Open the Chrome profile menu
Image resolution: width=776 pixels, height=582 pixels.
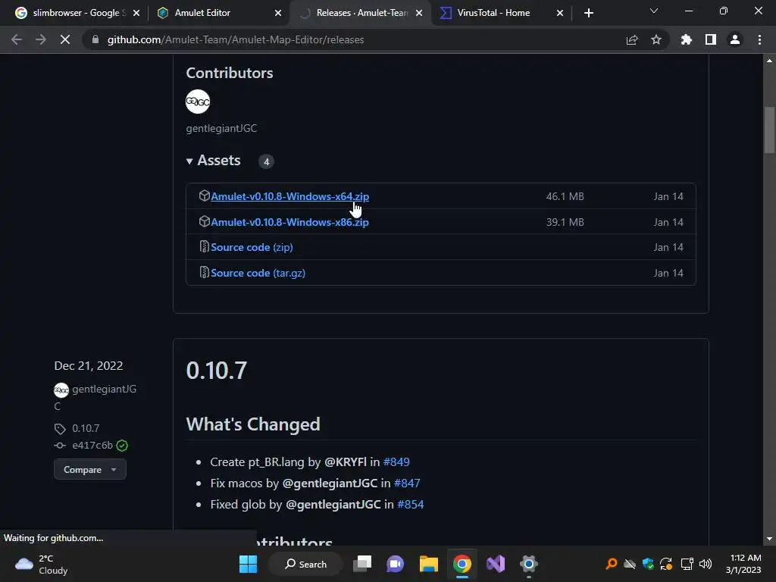click(735, 39)
